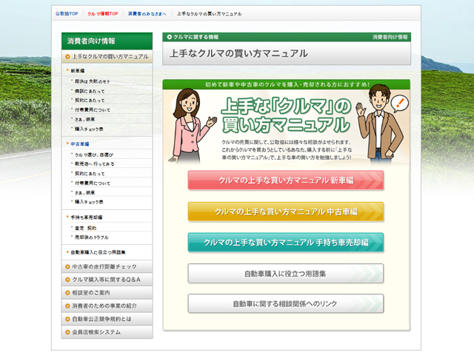Click the クルマに関する情報 header arrow icon
474x355 pixels.
point(169,36)
